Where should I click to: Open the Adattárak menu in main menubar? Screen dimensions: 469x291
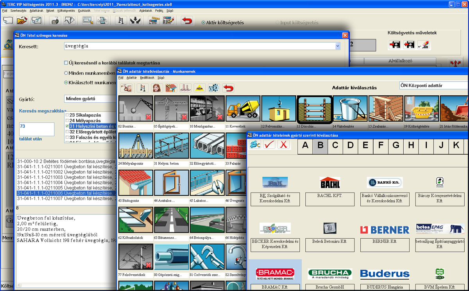click(x=36, y=11)
